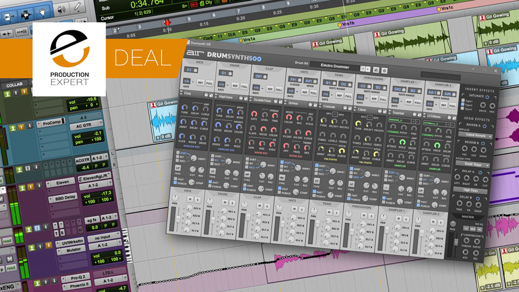The width and height of the screenshot is (519, 292).
Task: Open the Kick RATE 1/16 selector
Action: [187, 81]
